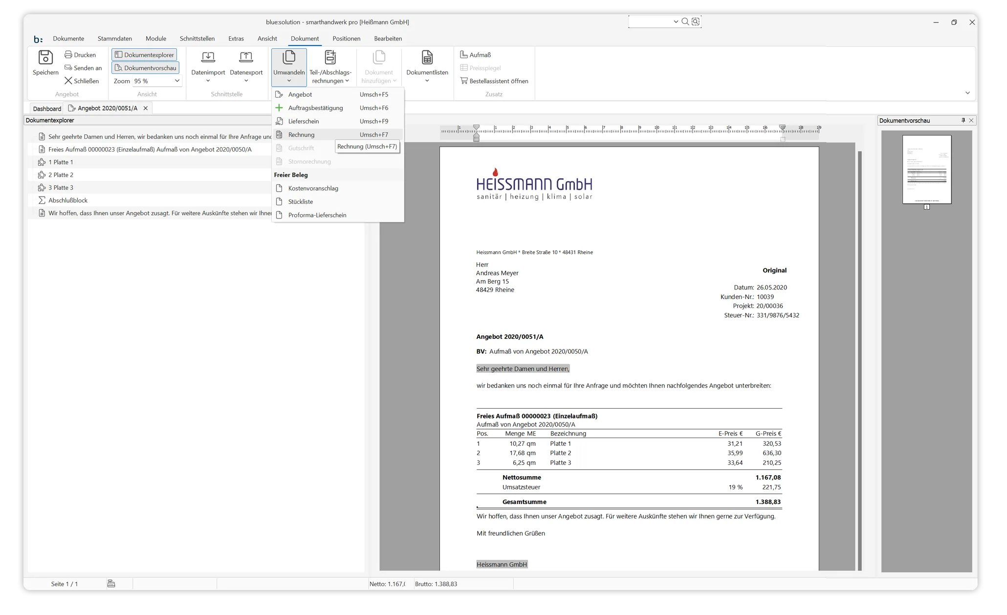Switch to the Positionen ribbon tab
The width and height of the screenshot is (1007, 615).
coord(346,39)
